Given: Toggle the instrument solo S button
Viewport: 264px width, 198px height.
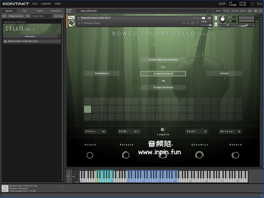Looking at the screenshot, I should tap(216, 18).
